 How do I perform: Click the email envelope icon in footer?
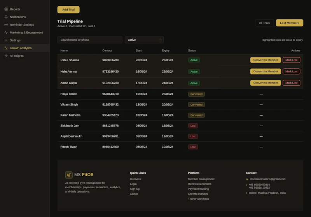(247, 179)
